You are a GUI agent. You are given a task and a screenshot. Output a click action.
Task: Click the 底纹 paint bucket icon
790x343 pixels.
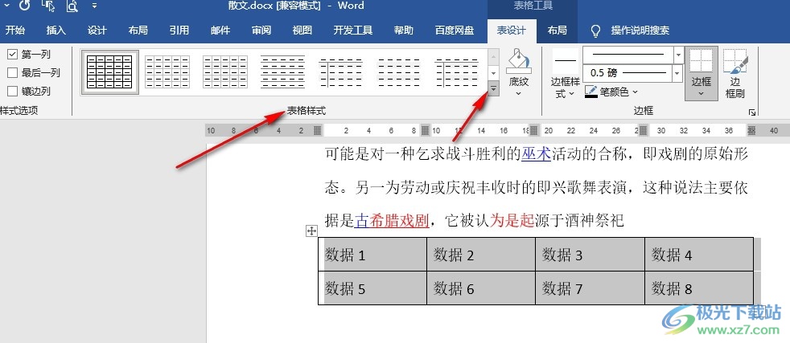point(518,61)
